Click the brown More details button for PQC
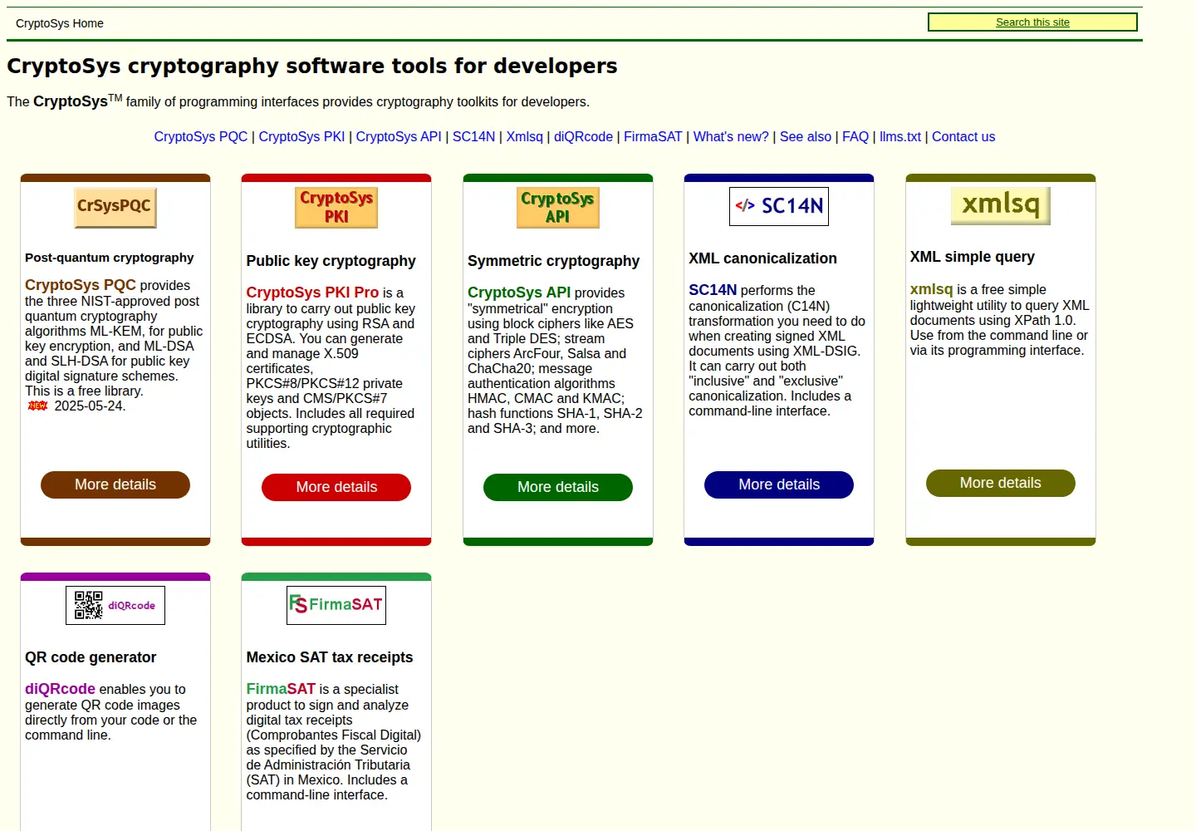 (115, 484)
